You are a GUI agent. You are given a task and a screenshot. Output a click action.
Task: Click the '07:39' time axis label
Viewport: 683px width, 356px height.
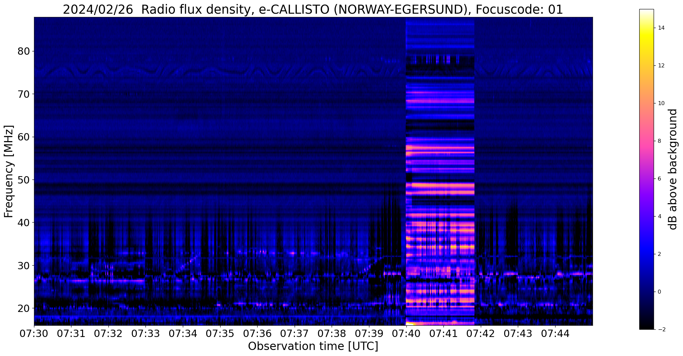point(369,334)
